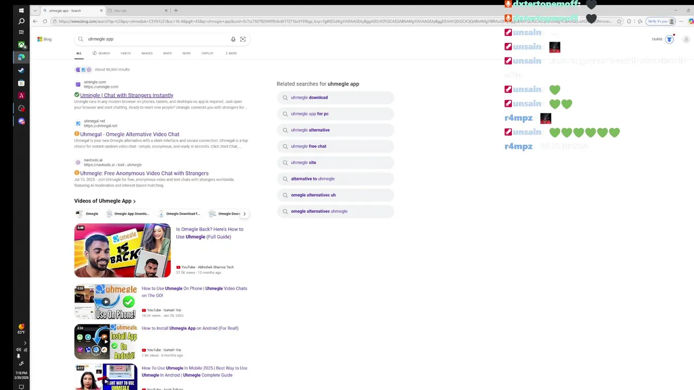Switch to the MAPS tab
The width and height of the screenshot is (694, 390).
pyautogui.click(x=168, y=53)
